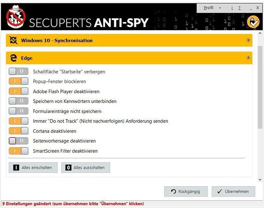Click the orange padlock checkmark badge

pyautogui.click(x=253, y=22)
